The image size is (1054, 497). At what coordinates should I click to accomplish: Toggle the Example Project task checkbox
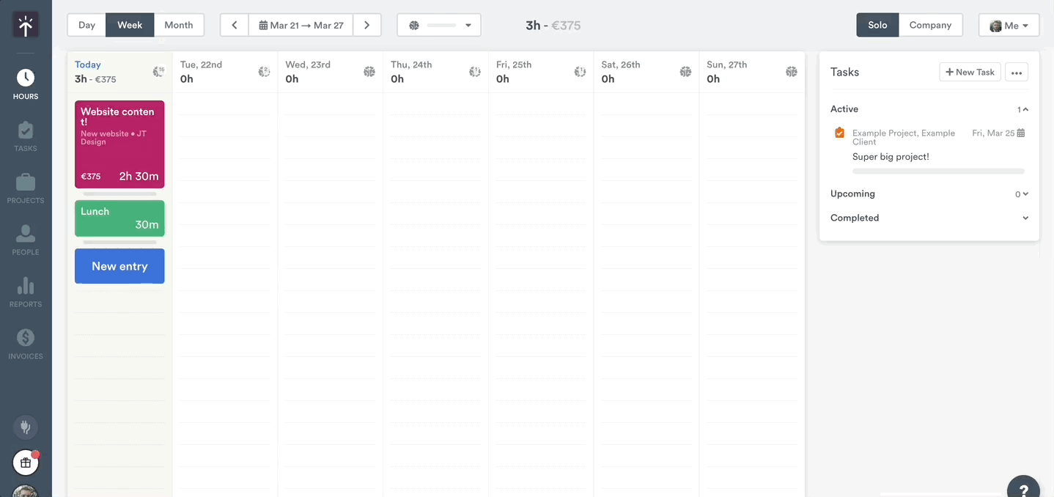pyautogui.click(x=839, y=133)
